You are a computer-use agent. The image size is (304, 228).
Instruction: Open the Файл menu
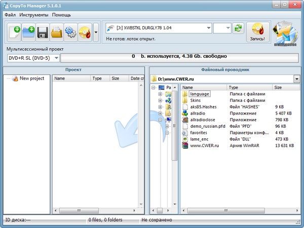point(11,15)
